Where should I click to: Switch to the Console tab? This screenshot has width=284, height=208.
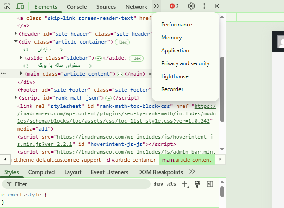[x=76, y=7]
